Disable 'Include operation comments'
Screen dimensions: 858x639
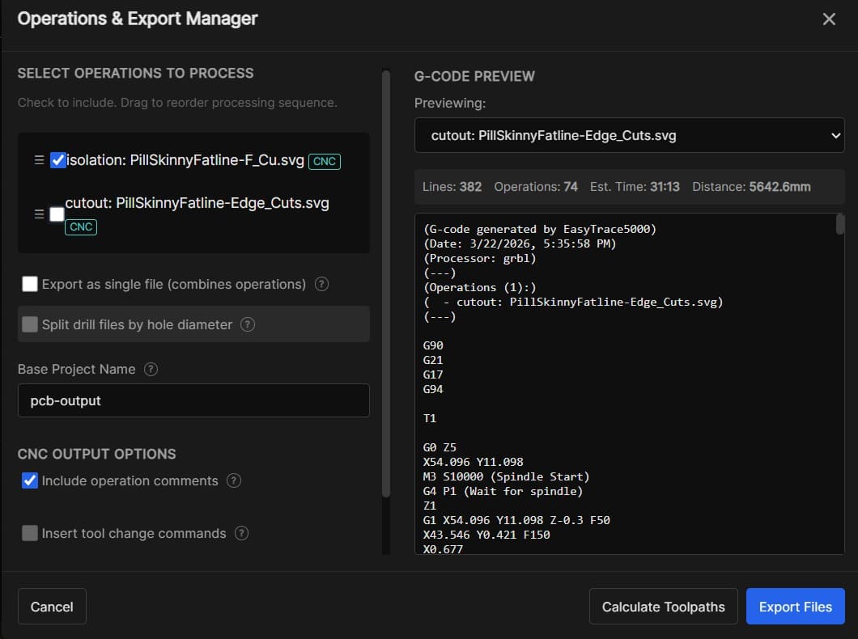click(29, 480)
